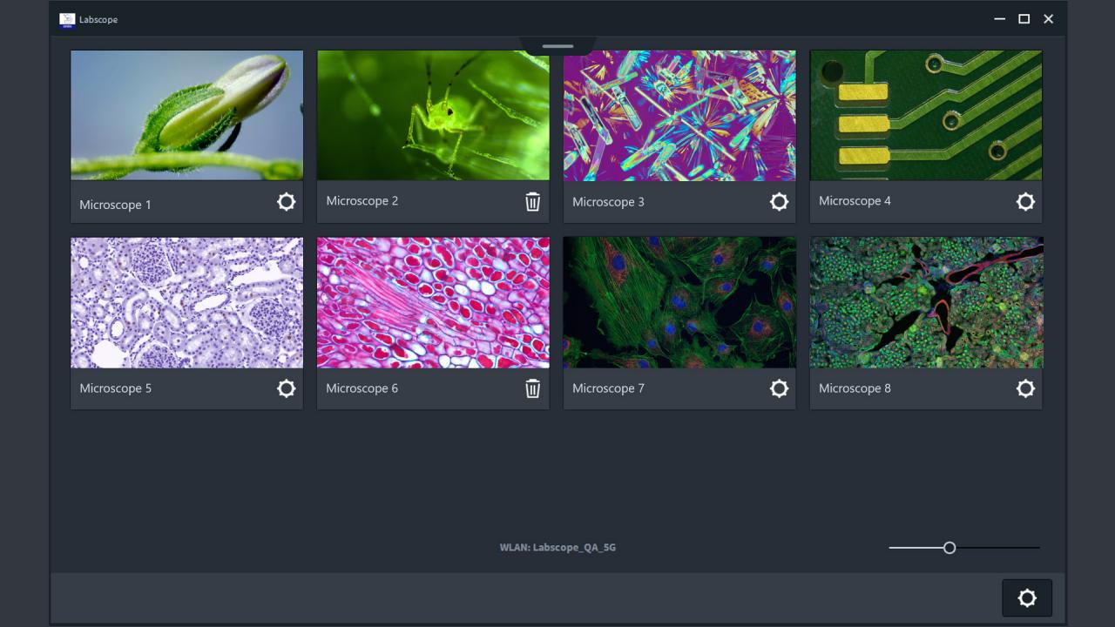Open settings gear for Microscope 5
The height and width of the screenshot is (627, 1115).
[x=286, y=388]
